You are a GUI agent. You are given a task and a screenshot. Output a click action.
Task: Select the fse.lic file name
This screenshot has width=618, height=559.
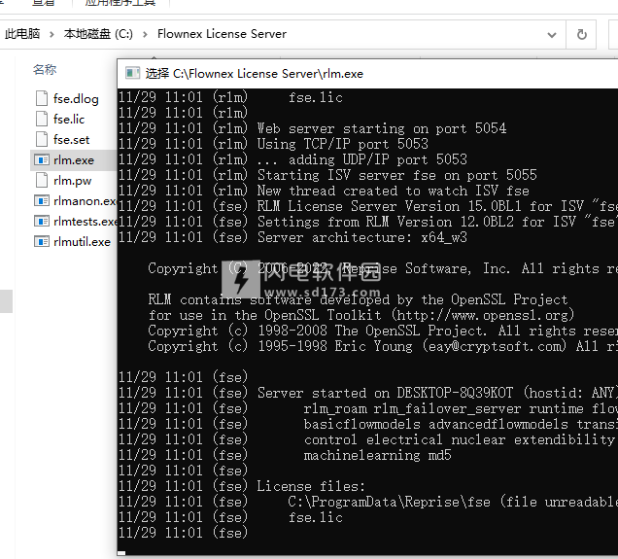point(69,119)
